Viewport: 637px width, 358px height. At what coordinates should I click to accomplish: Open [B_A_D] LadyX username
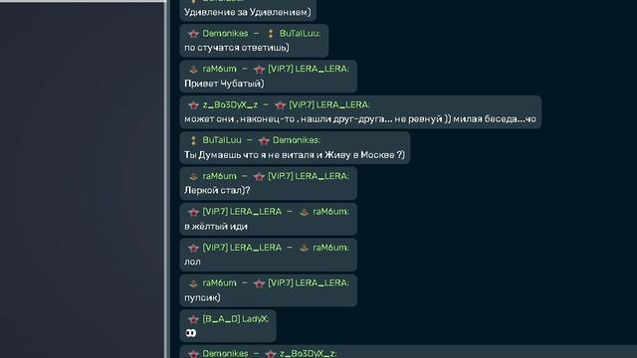point(236,318)
